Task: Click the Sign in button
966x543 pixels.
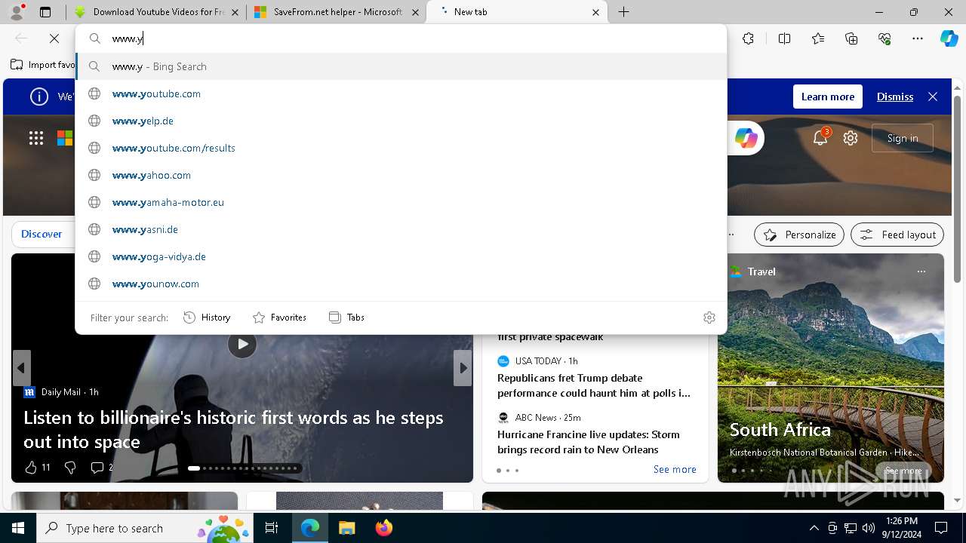Action: [903, 138]
